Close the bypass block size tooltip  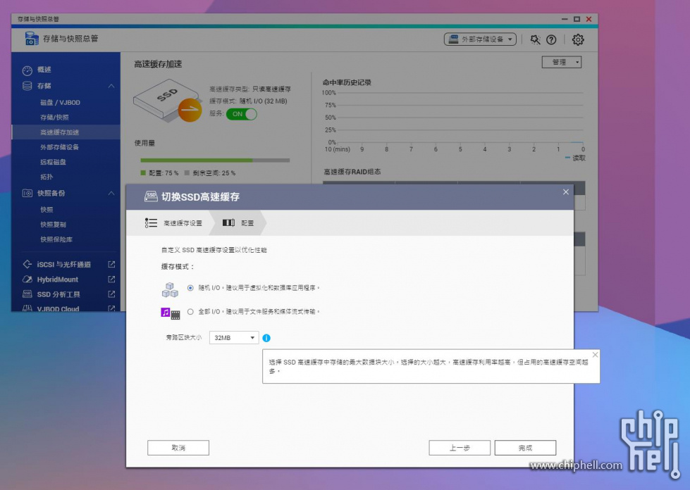(595, 355)
